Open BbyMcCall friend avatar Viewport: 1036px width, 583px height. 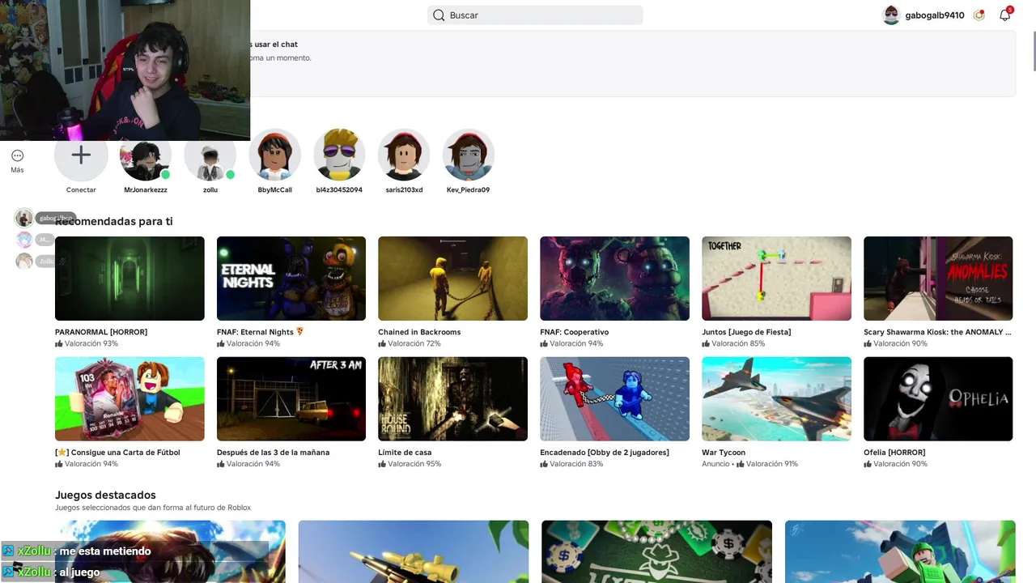(274, 155)
